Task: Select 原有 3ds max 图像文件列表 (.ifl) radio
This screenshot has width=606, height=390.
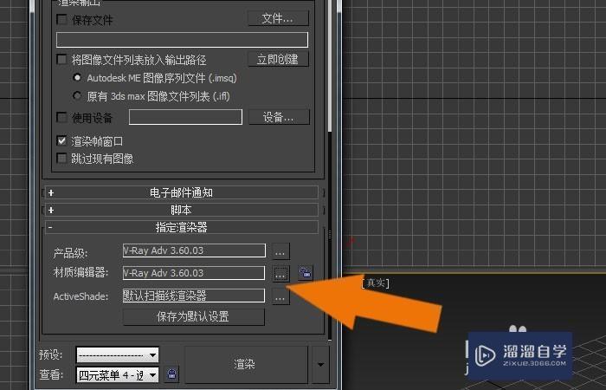Action: coord(77,95)
